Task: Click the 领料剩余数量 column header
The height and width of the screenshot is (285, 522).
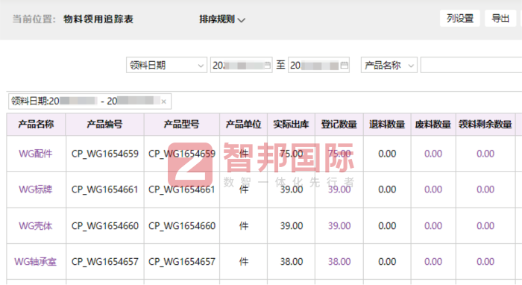Action: 485,124
